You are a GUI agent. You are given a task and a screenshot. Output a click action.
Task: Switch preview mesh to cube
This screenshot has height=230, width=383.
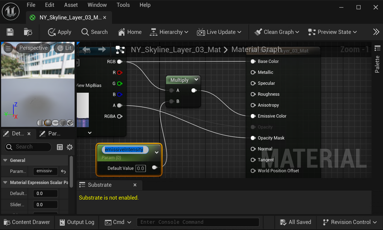[63, 123]
